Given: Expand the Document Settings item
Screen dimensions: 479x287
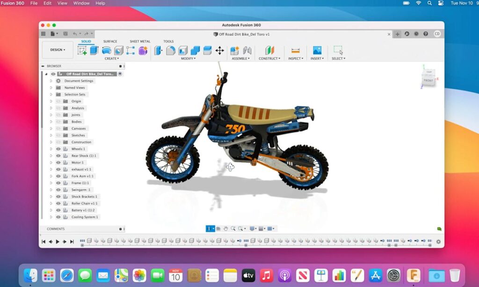Looking at the screenshot, I should [51, 80].
